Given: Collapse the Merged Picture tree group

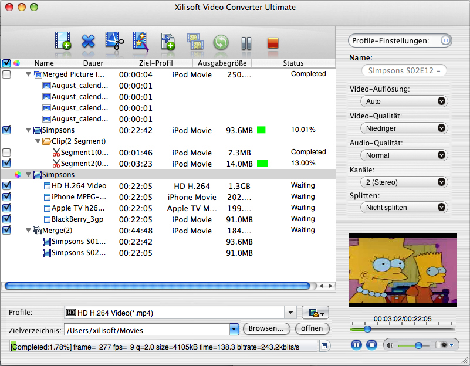Looking at the screenshot, I should pyautogui.click(x=29, y=74).
